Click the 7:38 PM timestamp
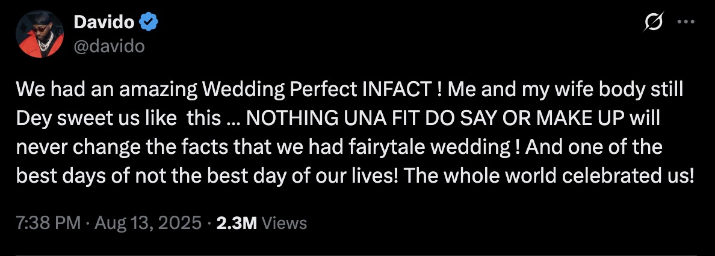 (x=48, y=224)
